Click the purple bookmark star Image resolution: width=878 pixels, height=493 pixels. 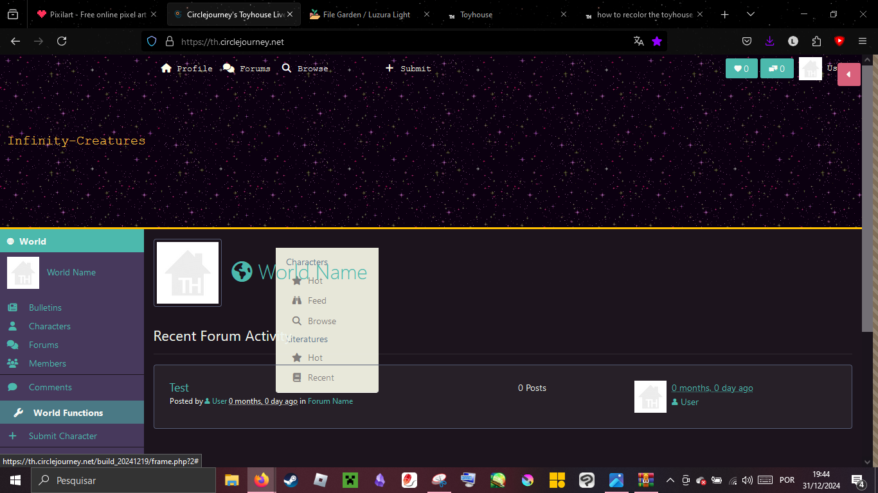656,41
